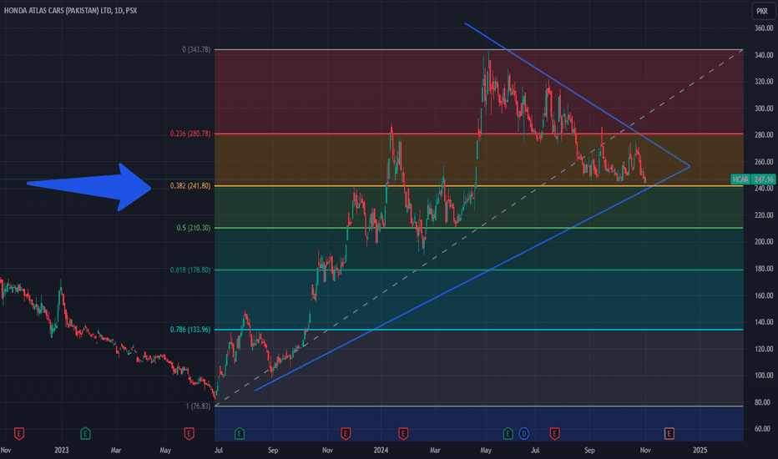The width and height of the screenshot is (778, 459).
Task: Click the 2024 label on the time axis
Action: 381,450
